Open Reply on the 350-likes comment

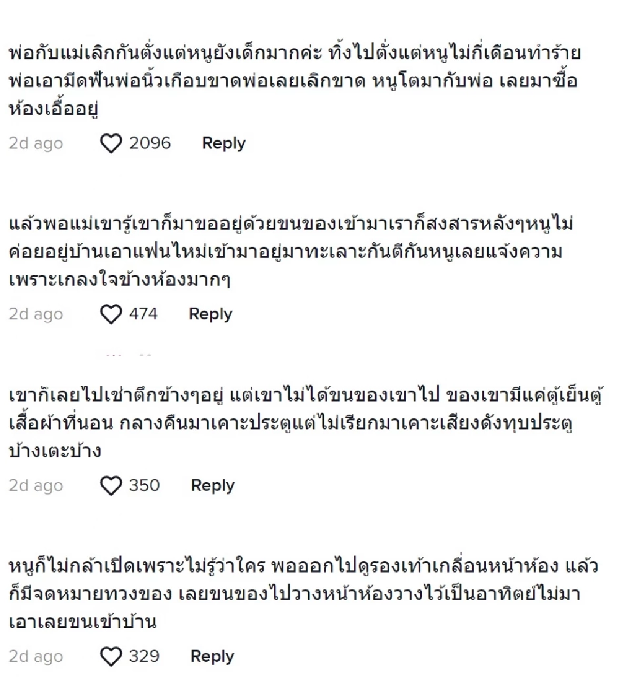pyautogui.click(x=211, y=485)
